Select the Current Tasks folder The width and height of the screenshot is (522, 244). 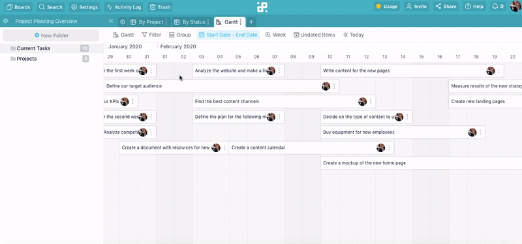pyautogui.click(x=52, y=48)
